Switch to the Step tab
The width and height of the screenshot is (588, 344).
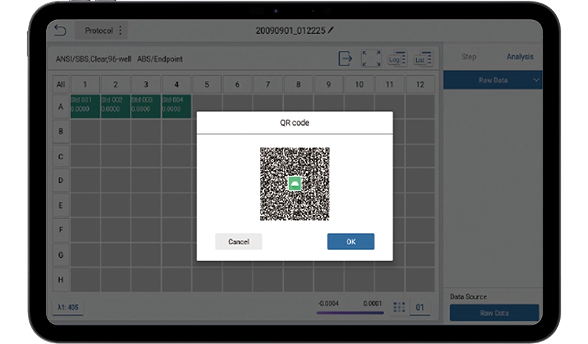pos(469,57)
